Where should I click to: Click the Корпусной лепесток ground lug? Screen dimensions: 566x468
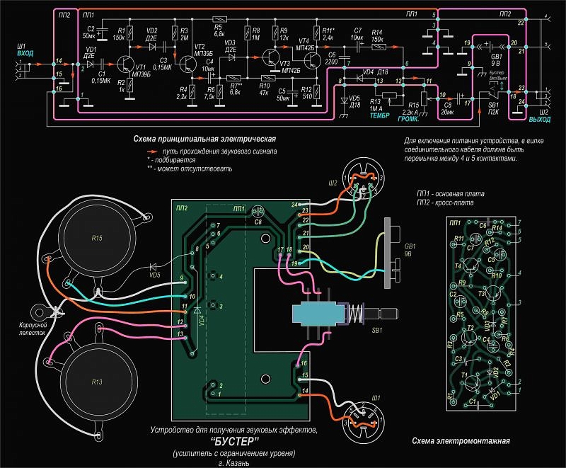coord(37,310)
